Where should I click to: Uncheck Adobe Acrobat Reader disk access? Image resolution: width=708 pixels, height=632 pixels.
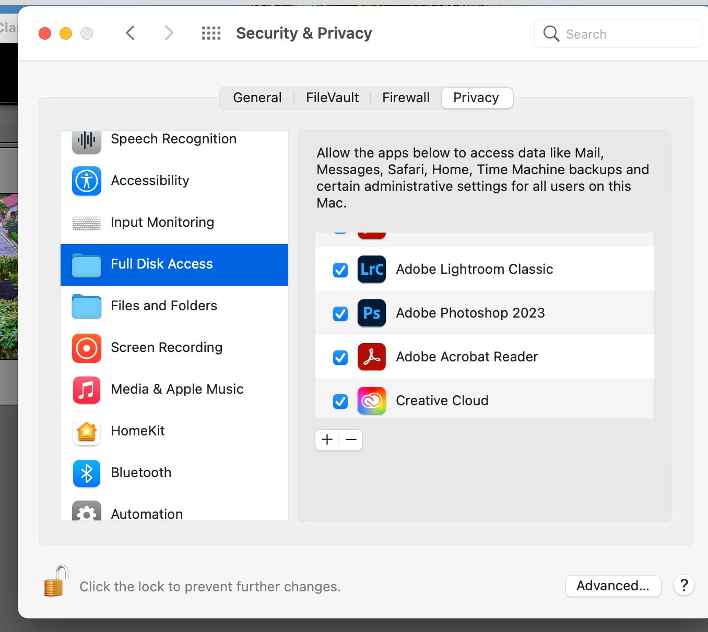point(340,357)
